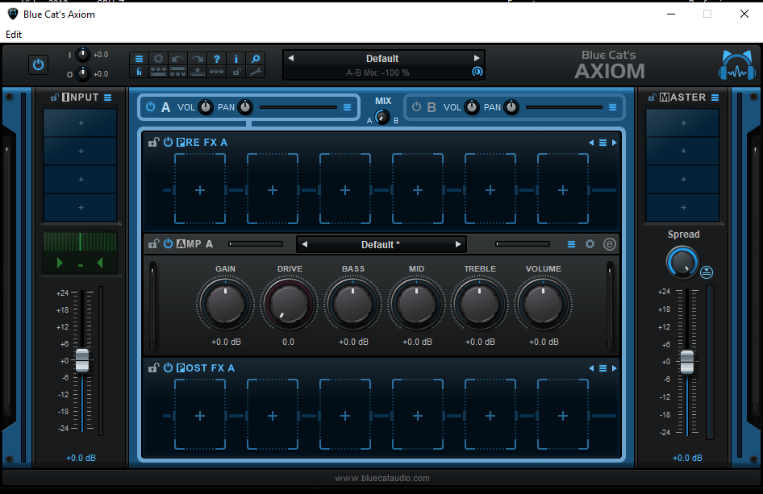Open the help question mark icon
Viewport: 763px width, 494px height.
coord(216,59)
